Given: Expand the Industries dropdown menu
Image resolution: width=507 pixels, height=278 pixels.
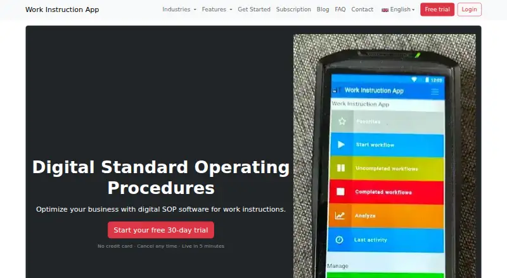Looking at the screenshot, I should point(179,9).
